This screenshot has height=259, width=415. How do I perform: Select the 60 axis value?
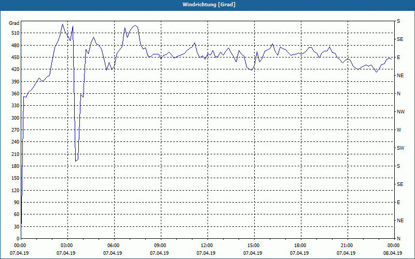tap(17, 214)
